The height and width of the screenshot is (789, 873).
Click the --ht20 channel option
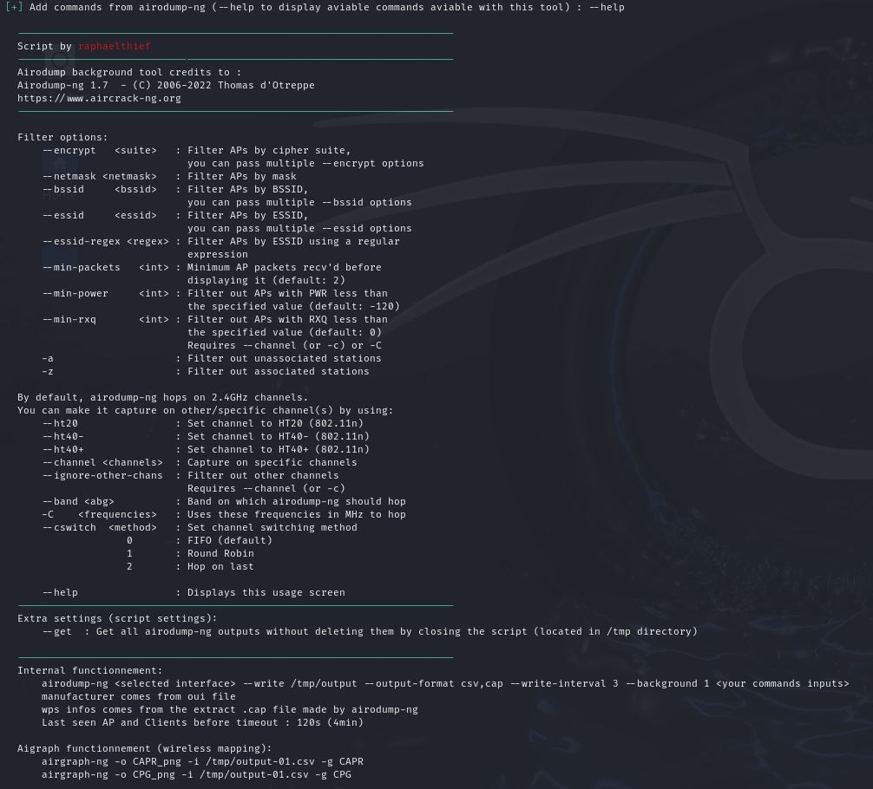coord(60,423)
